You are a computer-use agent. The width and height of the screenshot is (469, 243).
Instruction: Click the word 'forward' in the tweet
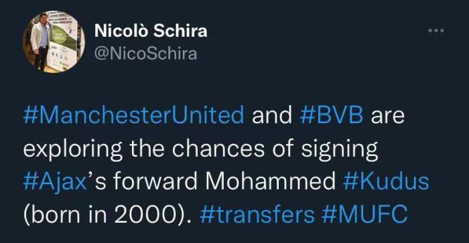click(x=155, y=181)
